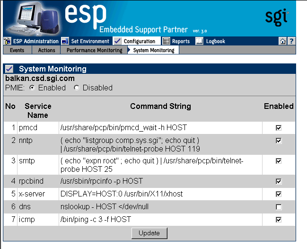Click the ver. 3.0 version label
The width and height of the screenshot is (307, 249).
tap(200, 31)
